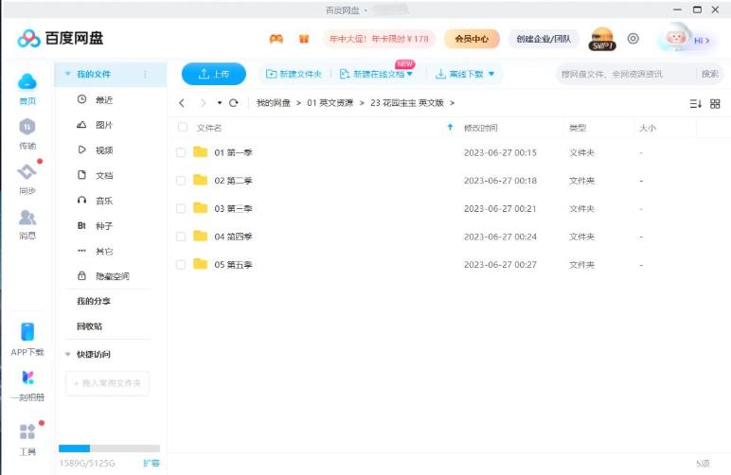Viewport: 731px width, 475px height.
Task: Sort by 大小 column header
Action: (x=648, y=128)
